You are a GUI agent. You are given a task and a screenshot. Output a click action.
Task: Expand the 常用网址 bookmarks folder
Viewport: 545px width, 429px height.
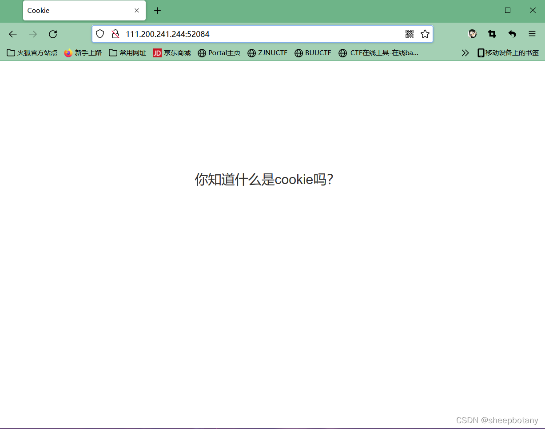[x=127, y=53]
